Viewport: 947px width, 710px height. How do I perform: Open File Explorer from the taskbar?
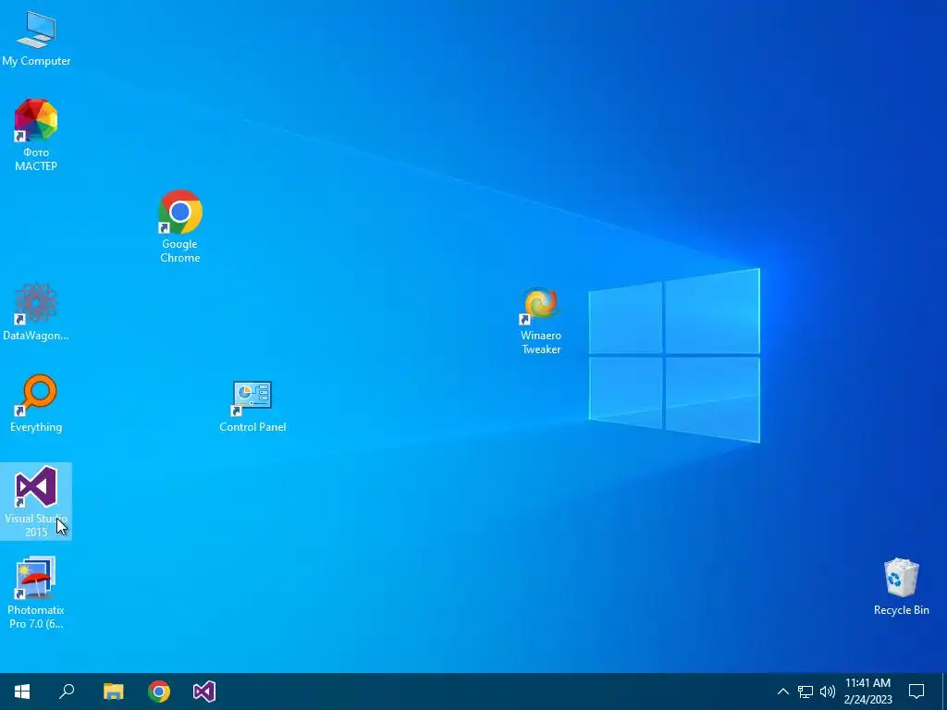(x=114, y=692)
